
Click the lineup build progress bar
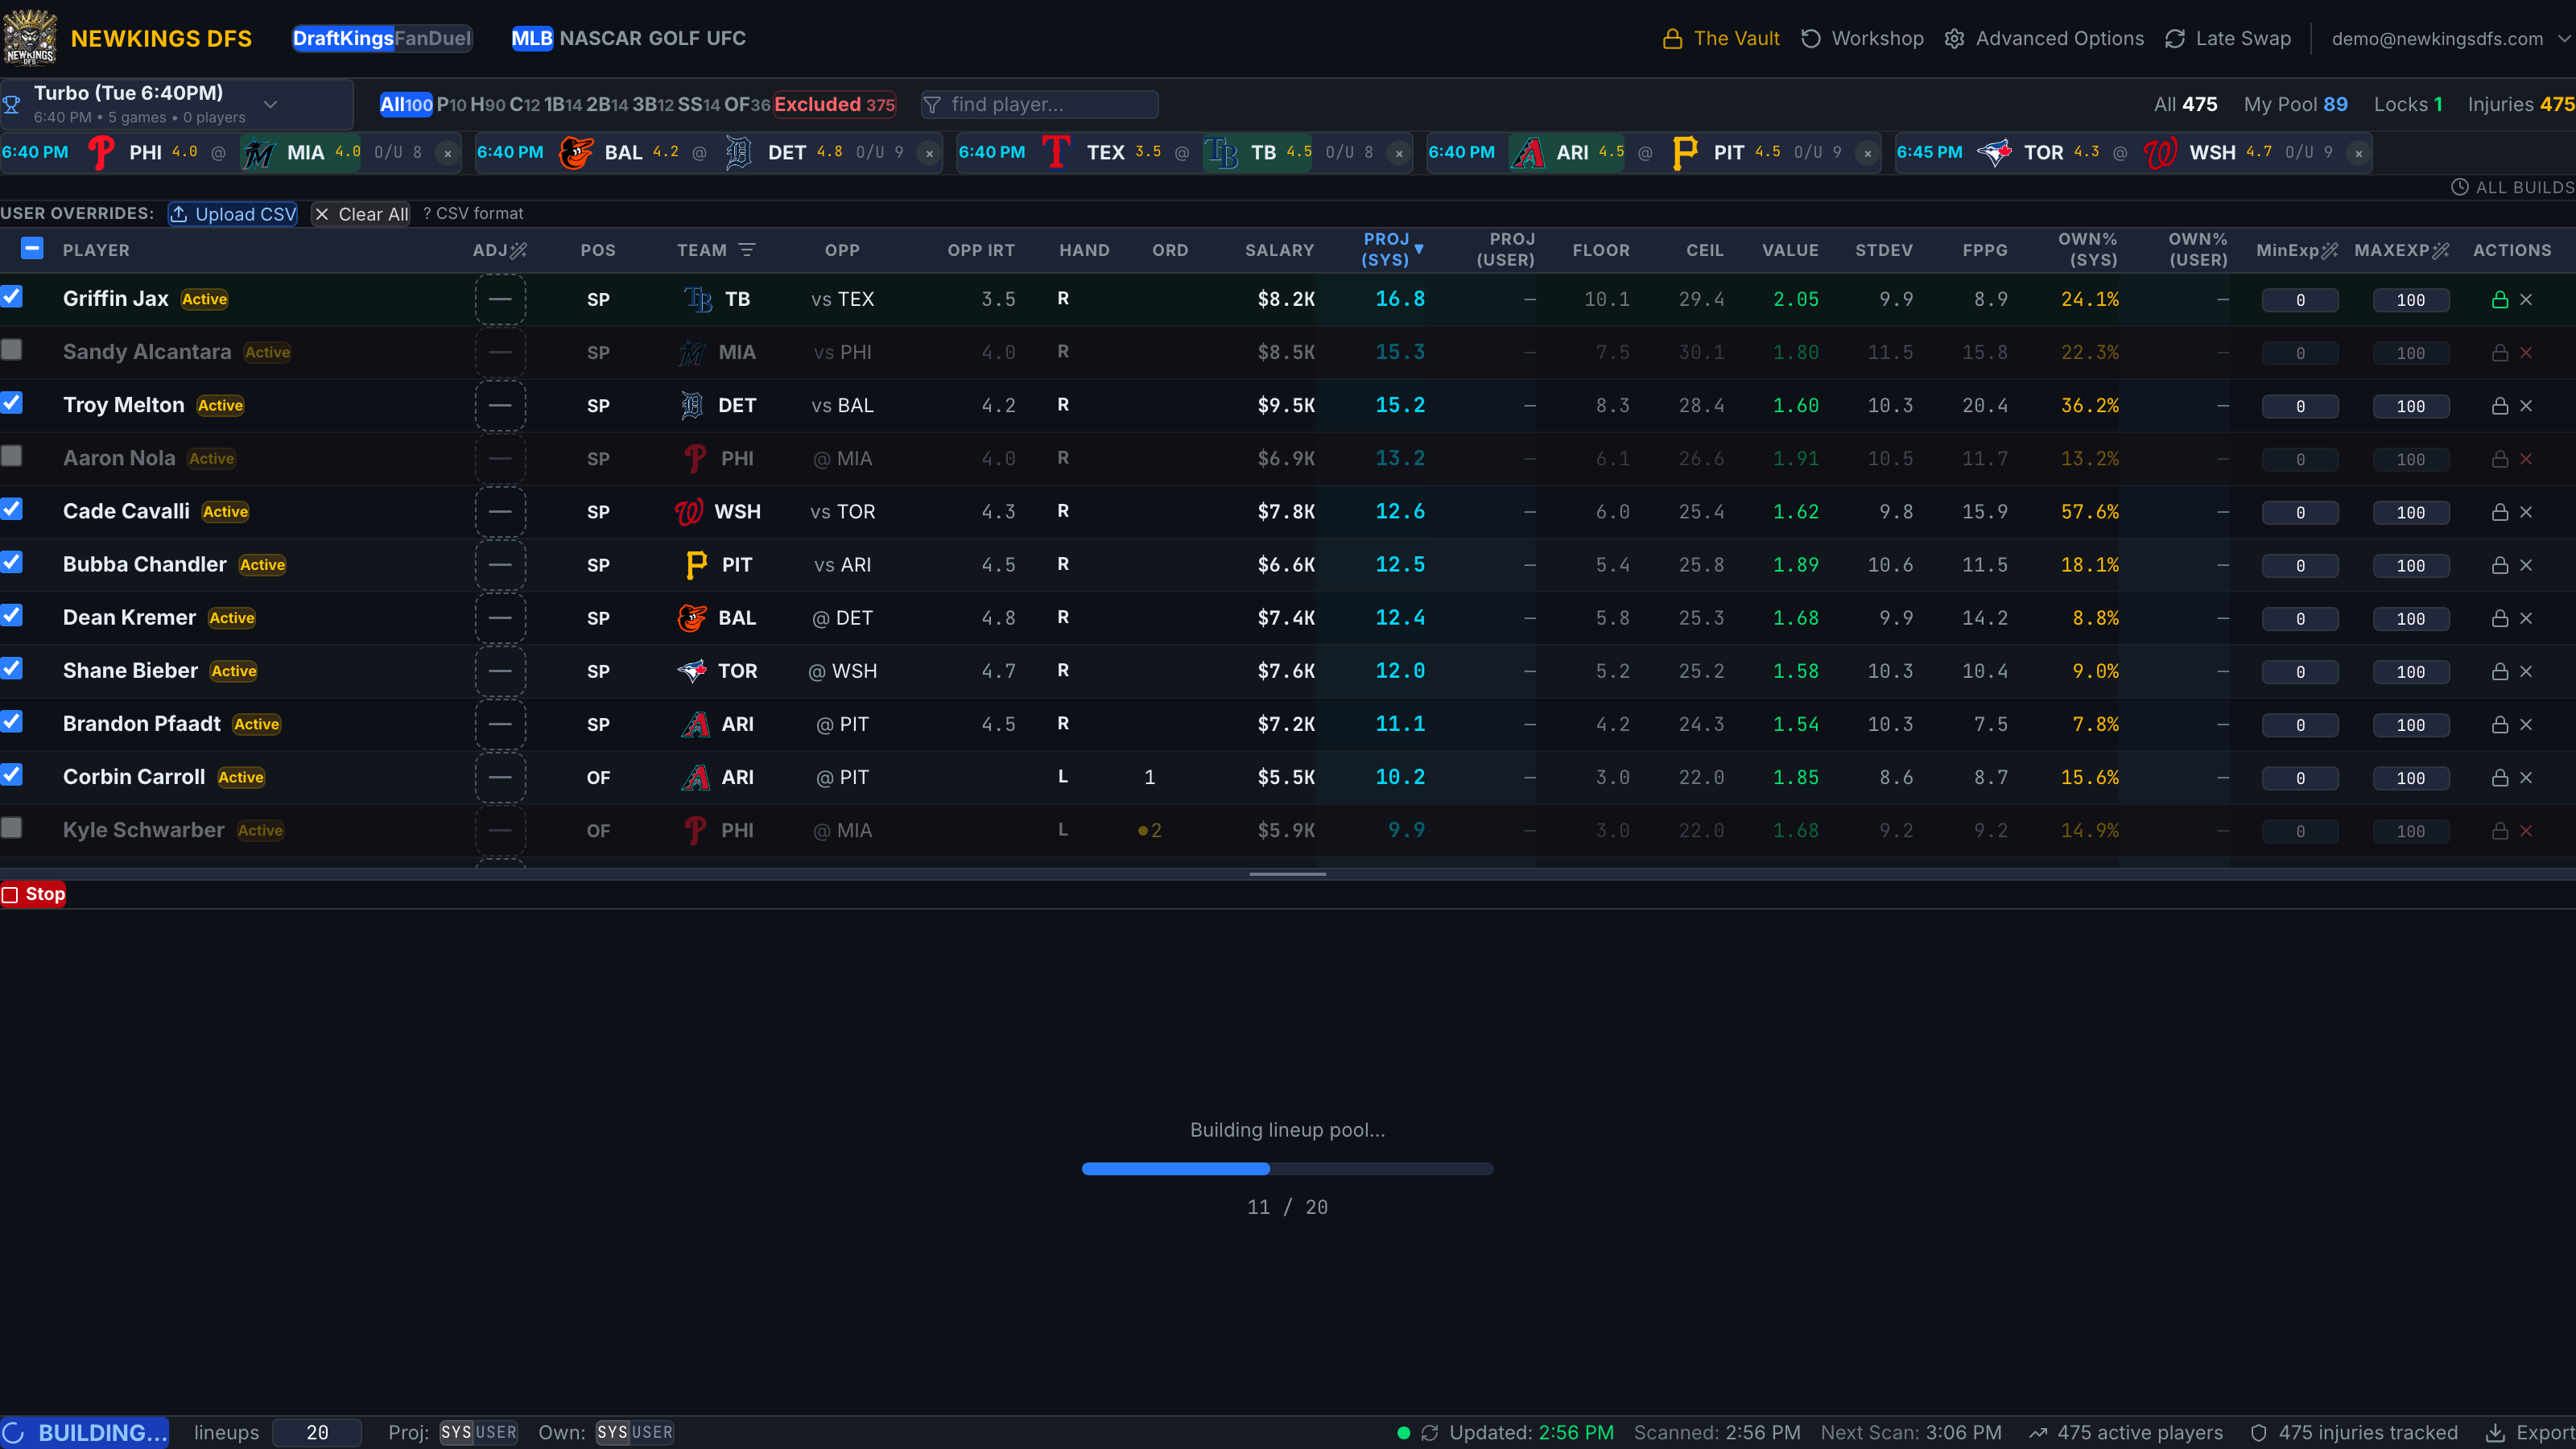(1287, 1169)
